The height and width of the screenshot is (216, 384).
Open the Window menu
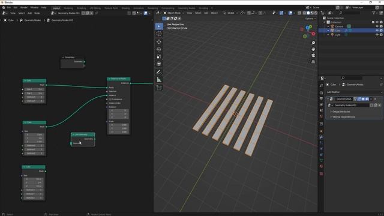[34, 8]
